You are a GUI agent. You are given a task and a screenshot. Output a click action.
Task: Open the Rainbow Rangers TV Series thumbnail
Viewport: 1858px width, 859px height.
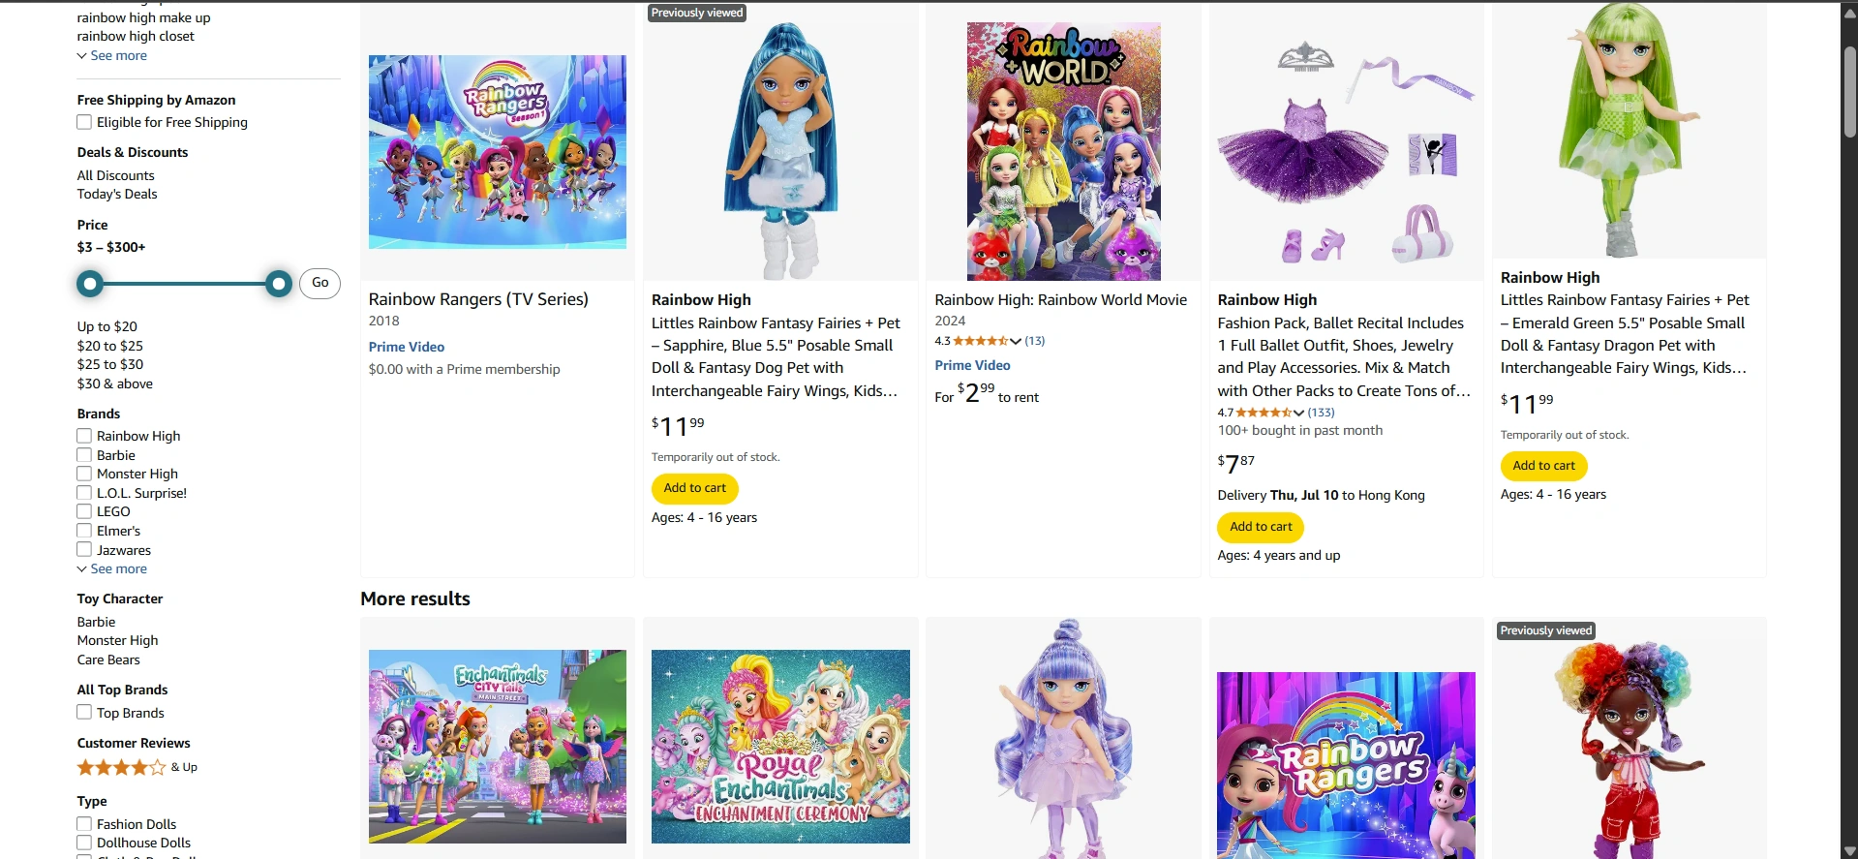[x=497, y=151]
